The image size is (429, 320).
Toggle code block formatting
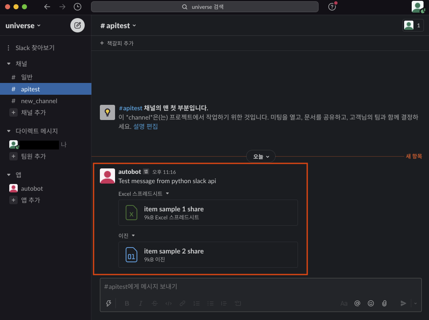[x=238, y=303]
